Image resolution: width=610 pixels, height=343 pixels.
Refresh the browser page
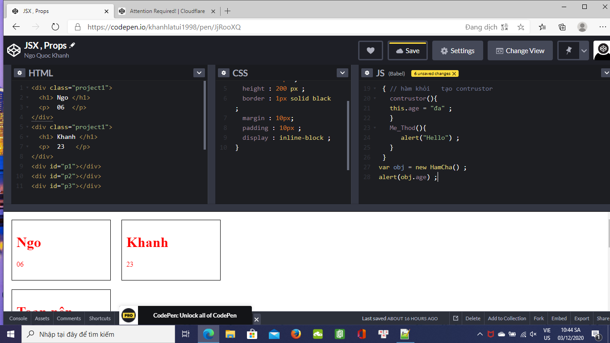[55, 27]
